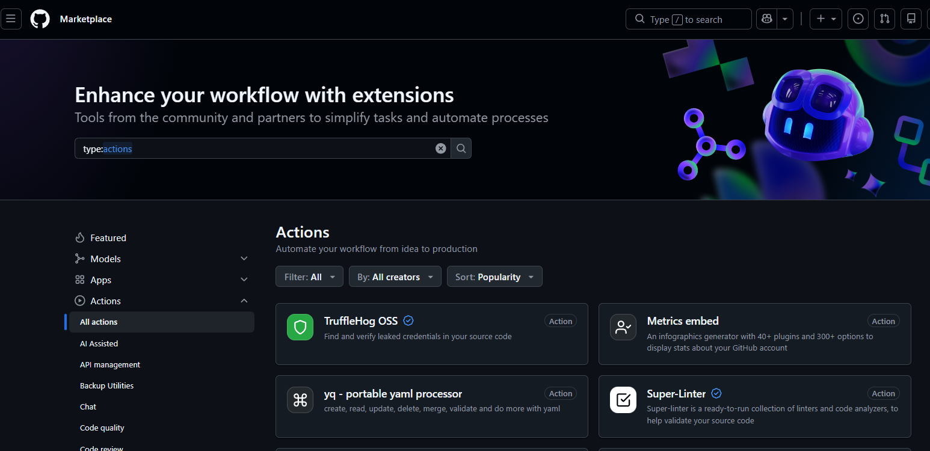Viewport: 930px width, 451px height.
Task: Click the Metrics embed user-check icon
Action: pyautogui.click(x=623, y=327)
